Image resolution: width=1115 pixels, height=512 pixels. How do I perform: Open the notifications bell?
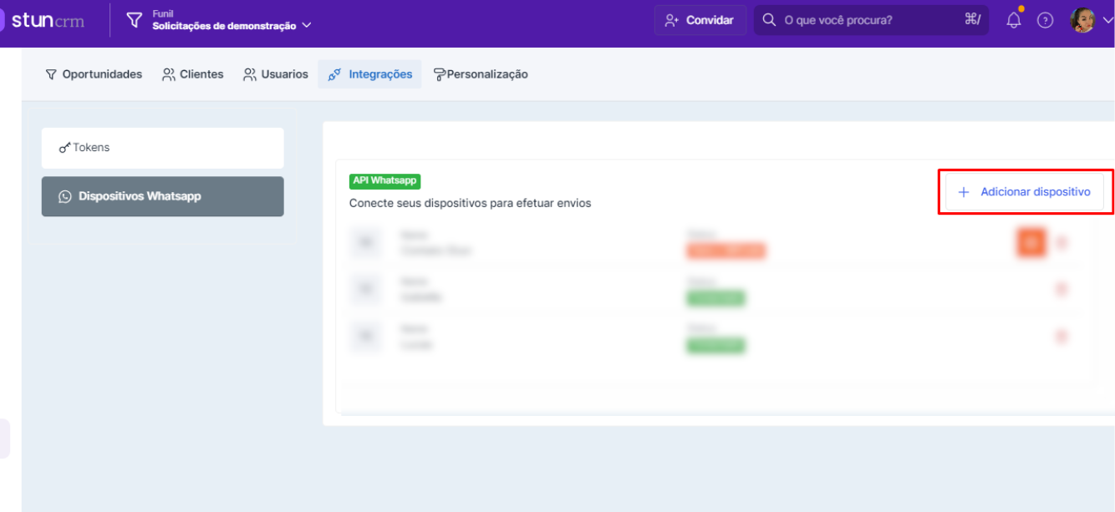(x=1013, y=20)
